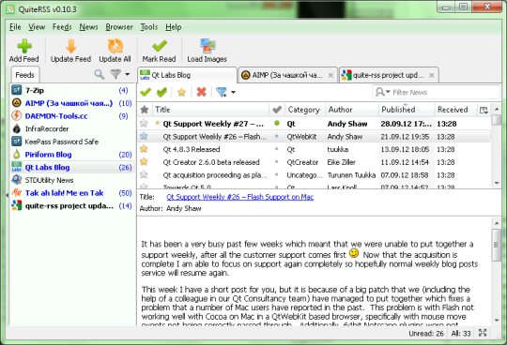The width and height of the screenshot is (507, 345).
Task: Click the Mark Read toolbar button
Action: (x=159, y=51)
